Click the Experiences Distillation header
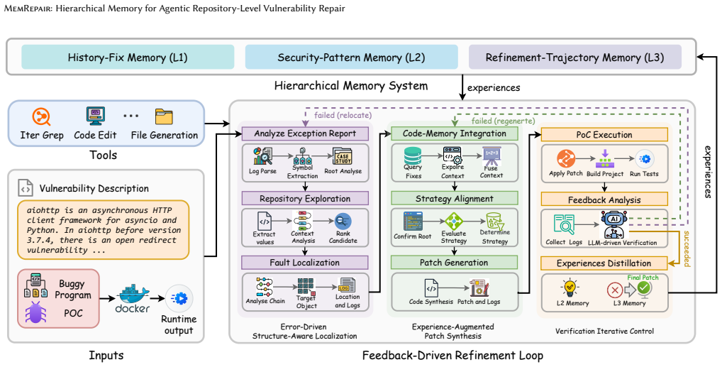 coord(604,263)
